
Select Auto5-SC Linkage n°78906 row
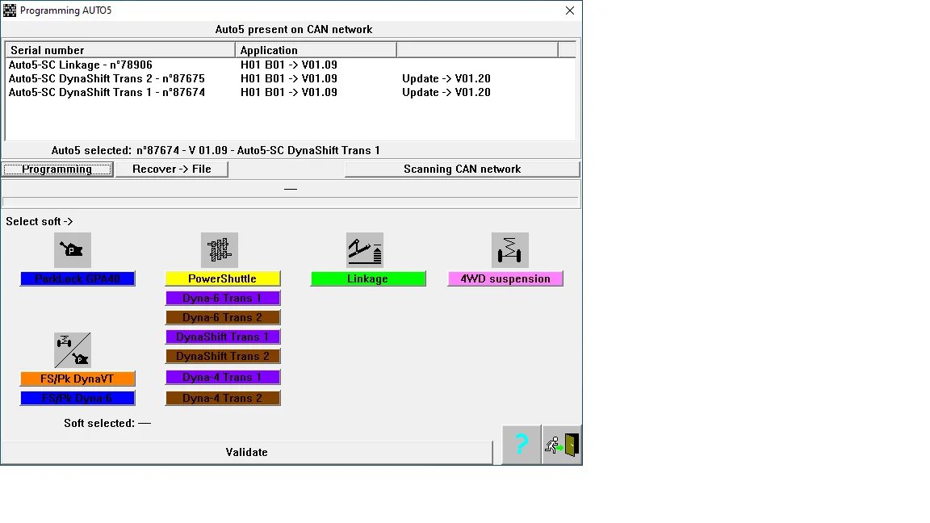81,65
